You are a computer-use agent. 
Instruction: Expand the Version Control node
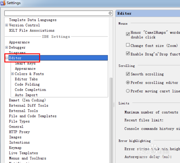coord(6,25)
